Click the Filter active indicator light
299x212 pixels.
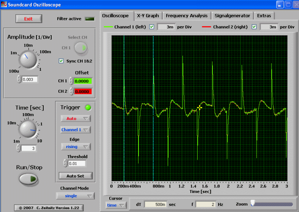tap(90, 19)
